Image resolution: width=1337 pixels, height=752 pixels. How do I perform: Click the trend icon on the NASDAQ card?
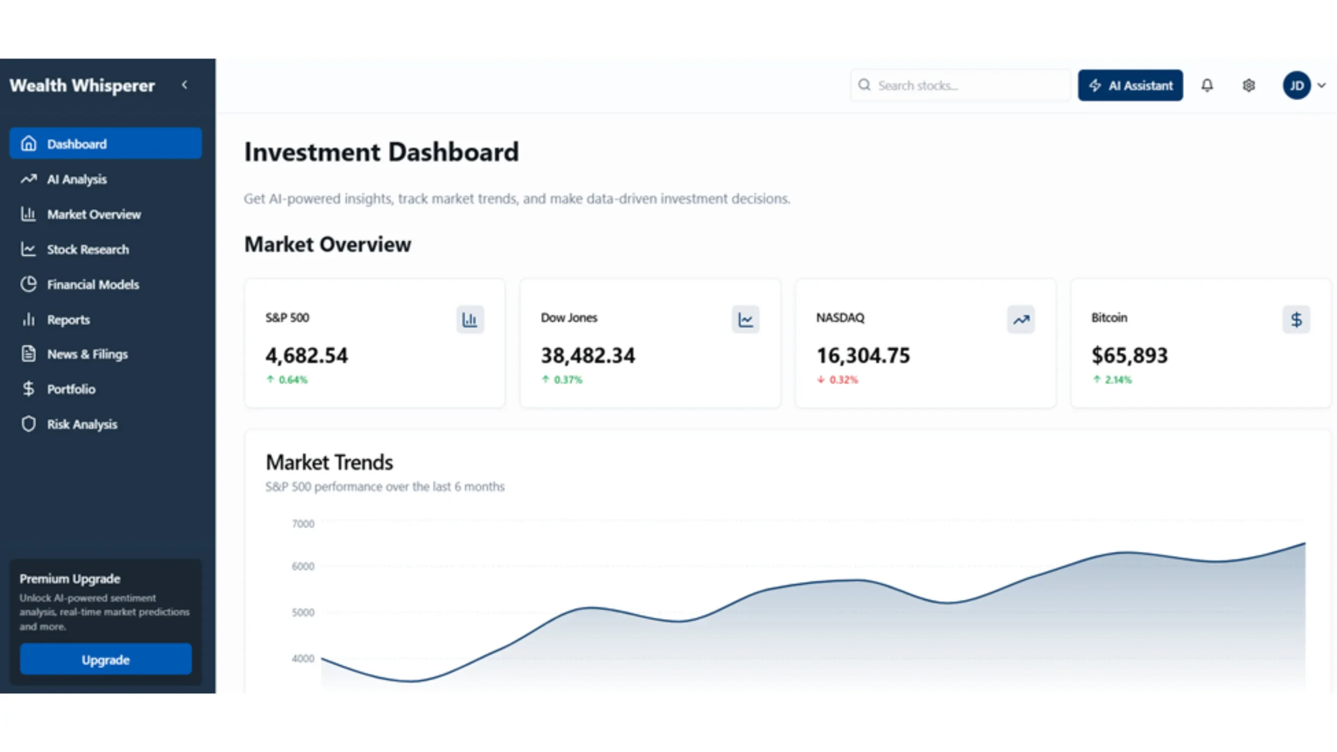[x=1021, y=319]
